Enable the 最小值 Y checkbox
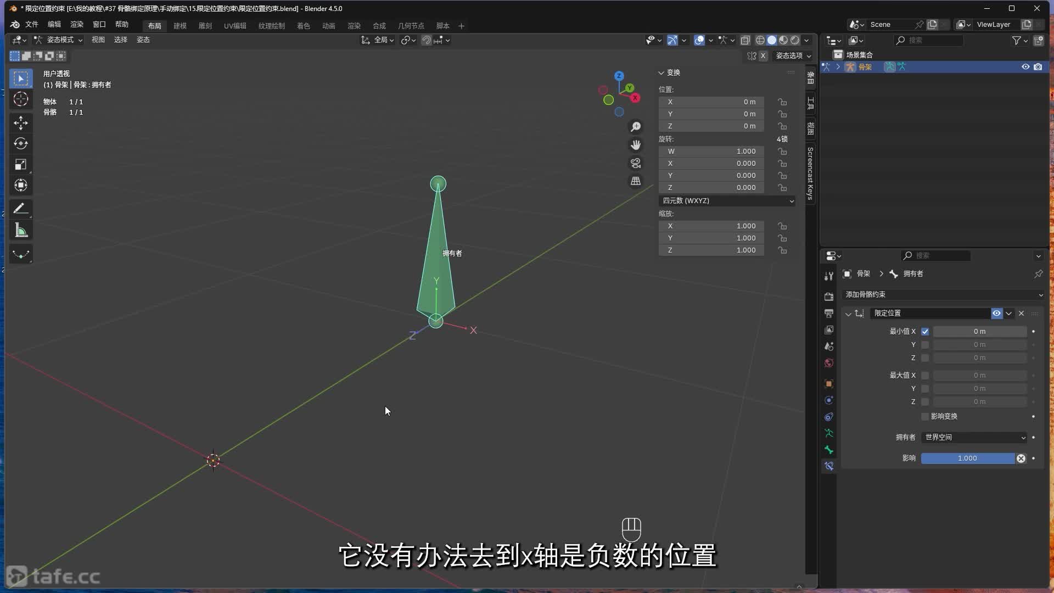Viewport: 1054px width, 593px height. click(x=925, y=345)
